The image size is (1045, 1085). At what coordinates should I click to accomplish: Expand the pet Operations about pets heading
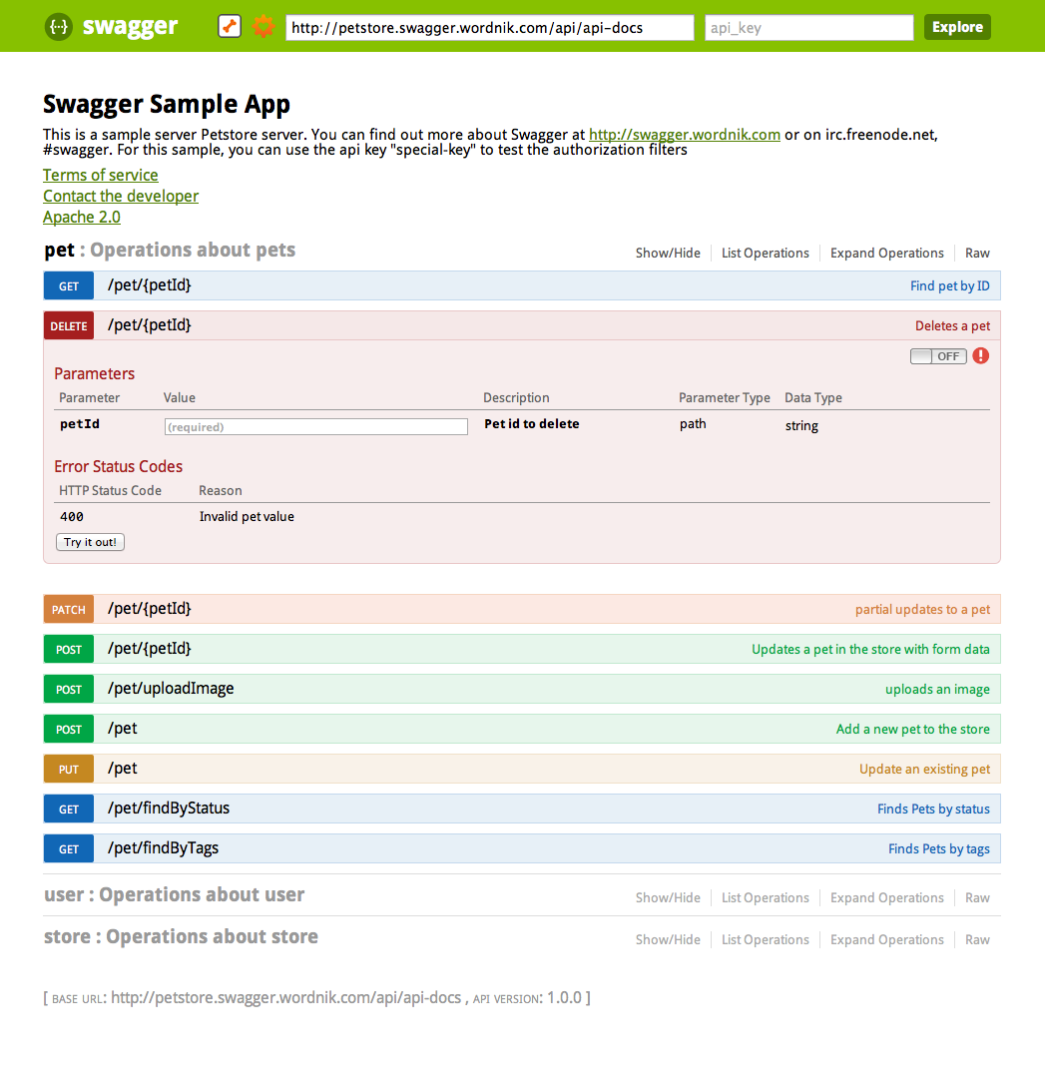170,250
